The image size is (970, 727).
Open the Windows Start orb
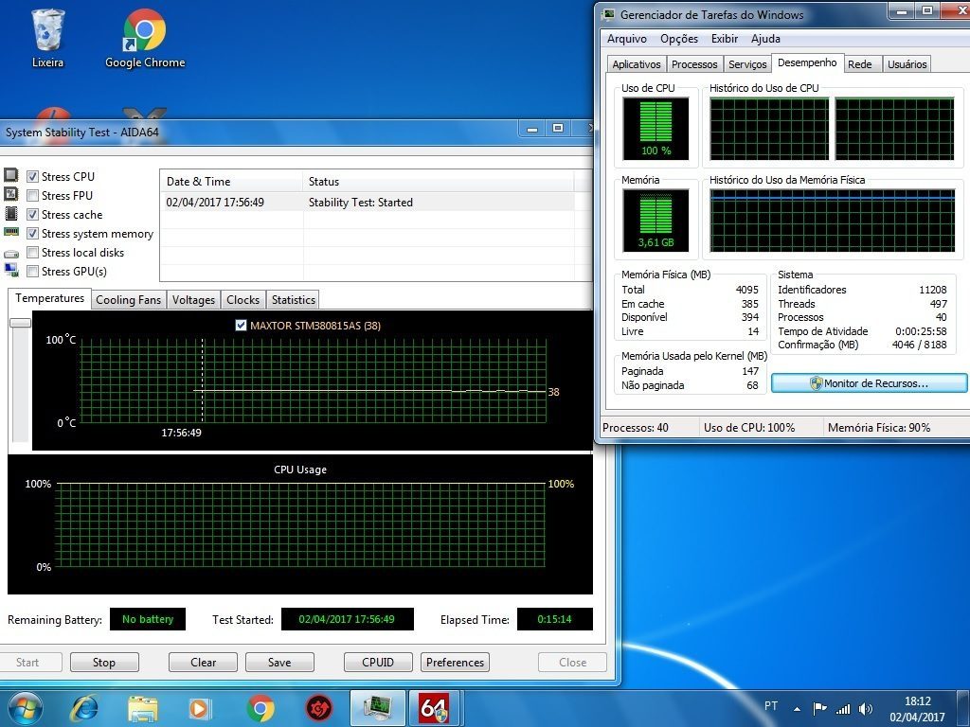[x=26, y=708]
